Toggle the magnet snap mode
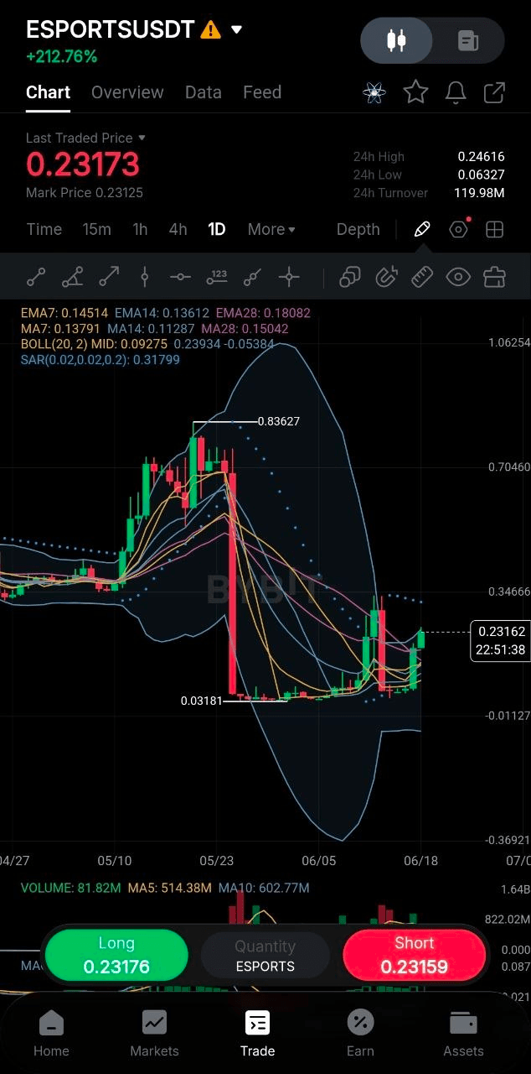531x1074 pixels. [386, 277]
